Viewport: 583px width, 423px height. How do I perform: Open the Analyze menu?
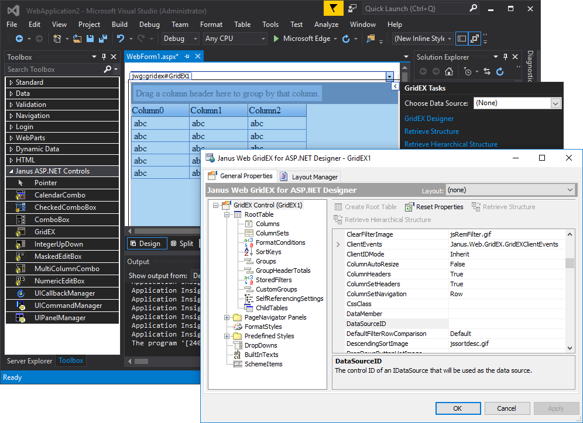click(x=326, y=25)
